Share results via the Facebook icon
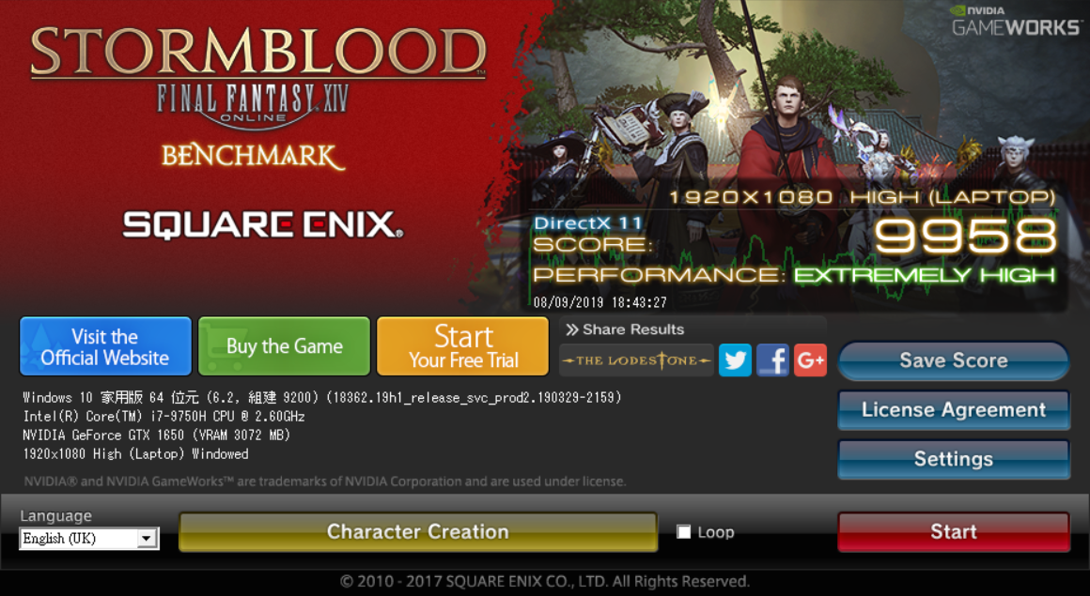 (x=772, y=359)
